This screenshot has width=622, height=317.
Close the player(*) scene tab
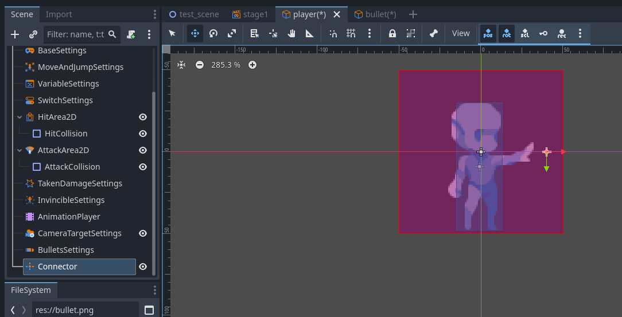pyautogui.click(x=337, y=15)
